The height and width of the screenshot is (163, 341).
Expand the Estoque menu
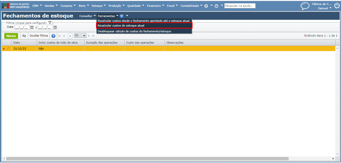click(x=99, y=6)
